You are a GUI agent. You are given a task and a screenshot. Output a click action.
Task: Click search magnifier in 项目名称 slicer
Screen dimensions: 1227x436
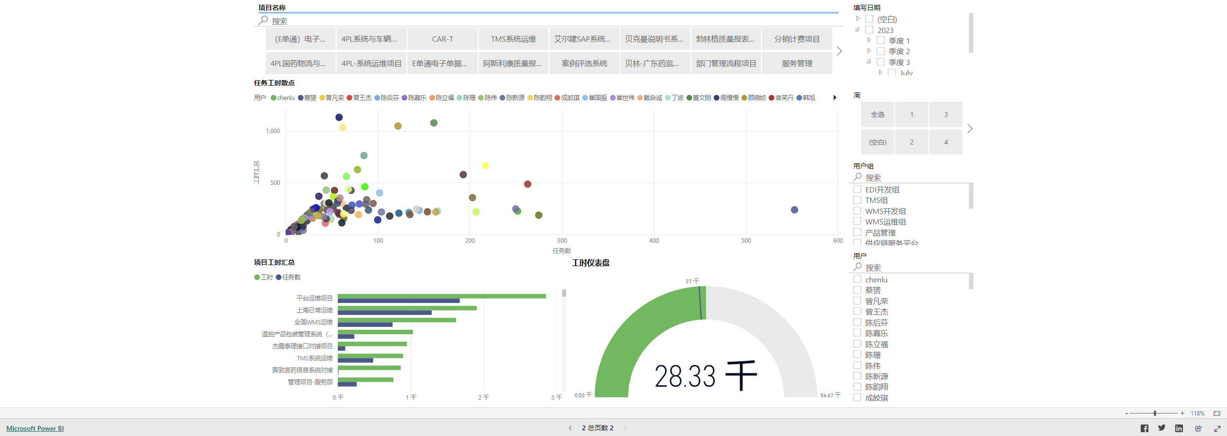click(263, 21)
